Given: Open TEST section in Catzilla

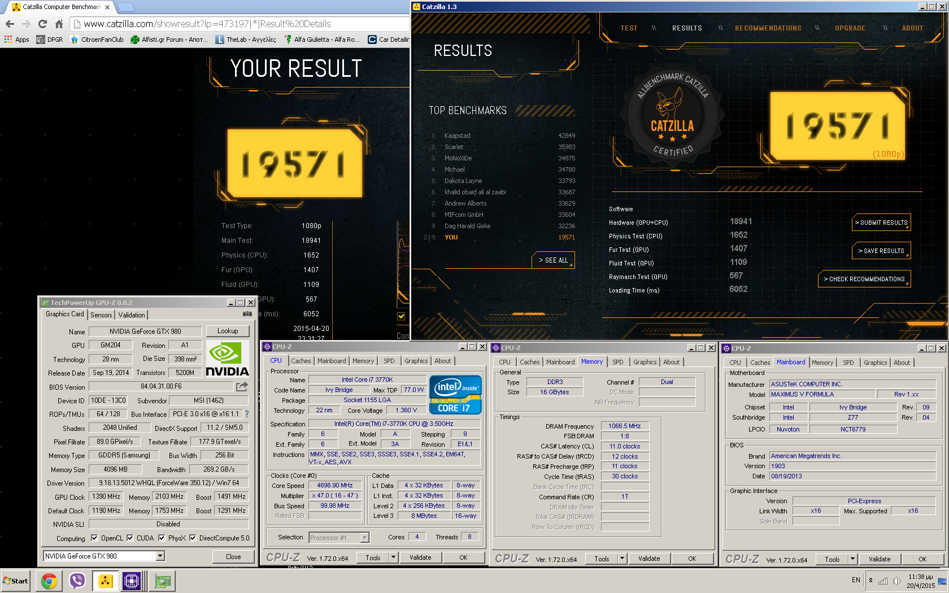Looking at the screenshot, I should (629, 28).
